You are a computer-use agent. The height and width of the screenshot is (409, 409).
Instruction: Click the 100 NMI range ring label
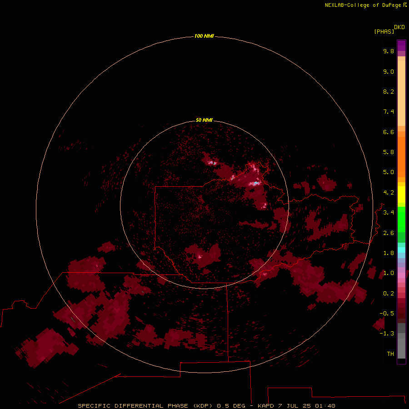204,36
